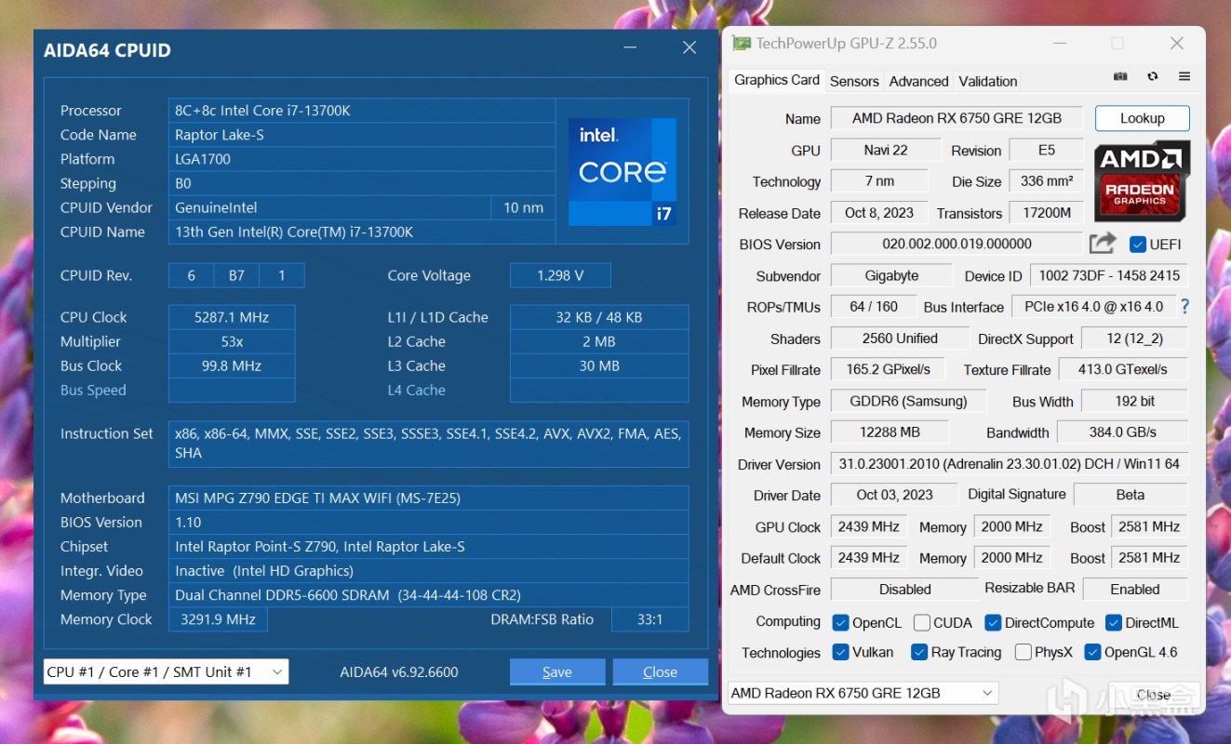
Task: Click the Release Date field Oct 8, 2023
Action: tap(878, 213)
